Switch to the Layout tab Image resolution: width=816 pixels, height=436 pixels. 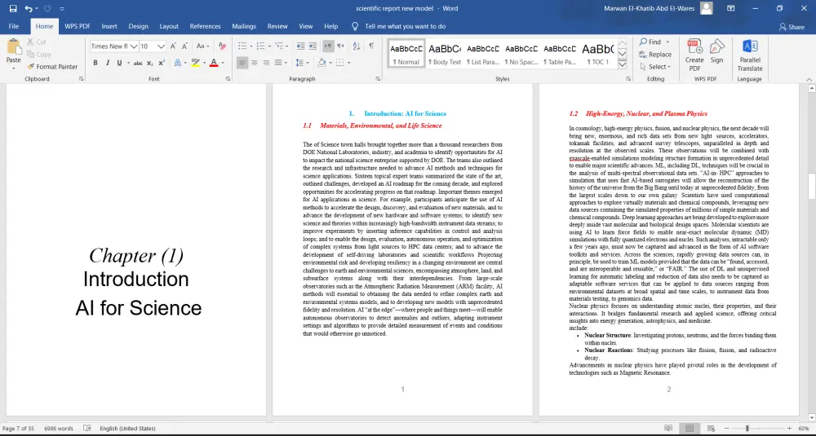pos(169,26)
